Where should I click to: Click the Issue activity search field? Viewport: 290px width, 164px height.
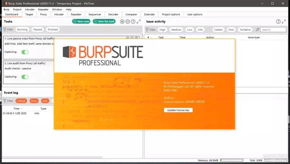(x=273, y=30)
